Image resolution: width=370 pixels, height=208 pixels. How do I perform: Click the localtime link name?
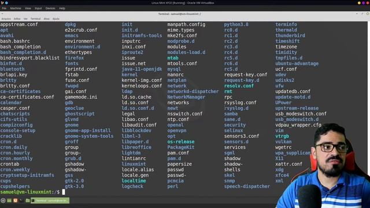(134, 181)
